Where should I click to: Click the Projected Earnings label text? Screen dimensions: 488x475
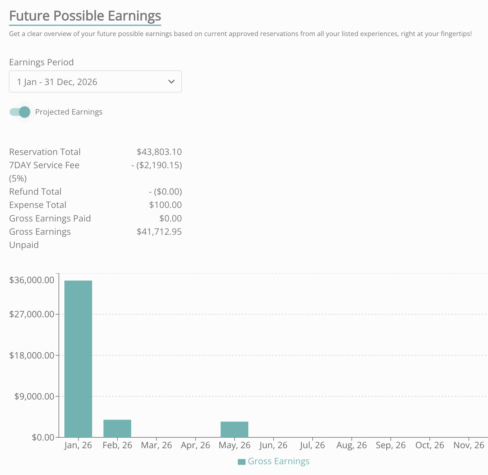[69, 112]
